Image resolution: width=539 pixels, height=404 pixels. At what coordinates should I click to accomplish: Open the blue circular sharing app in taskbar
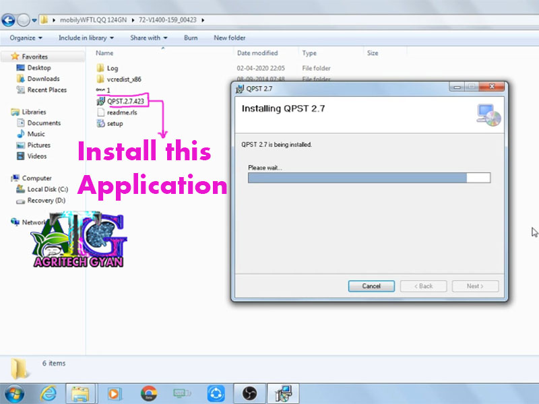(216, 394)
